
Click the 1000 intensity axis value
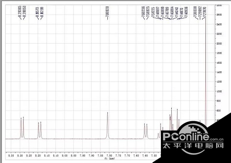tap(219, 91)
